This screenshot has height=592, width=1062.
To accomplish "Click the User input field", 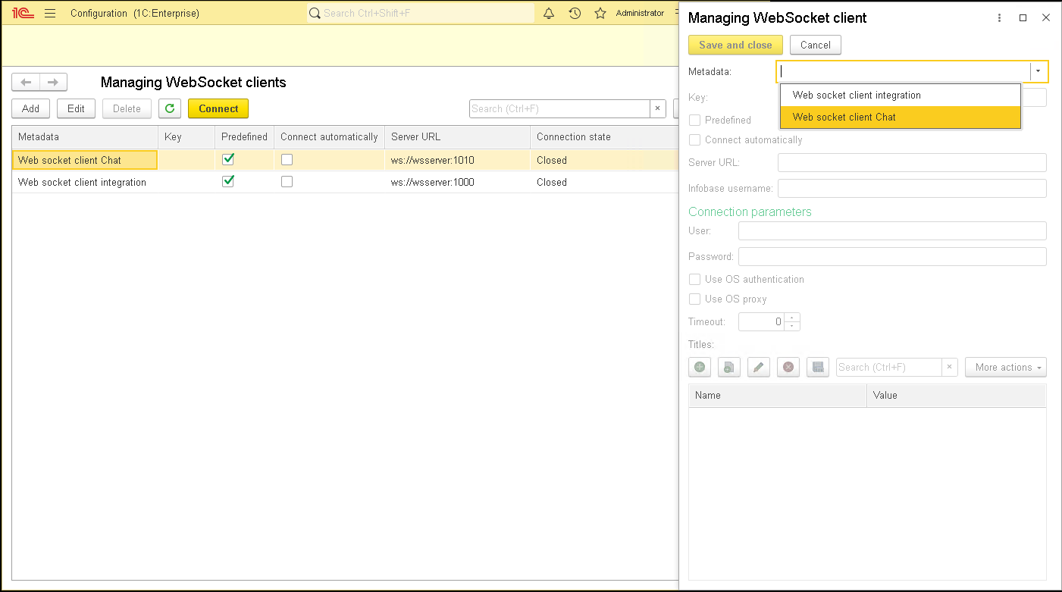I will 892,230.
